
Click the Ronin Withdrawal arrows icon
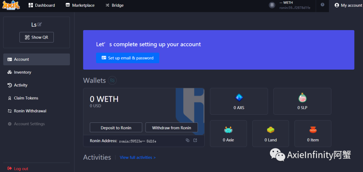(10, 111)
